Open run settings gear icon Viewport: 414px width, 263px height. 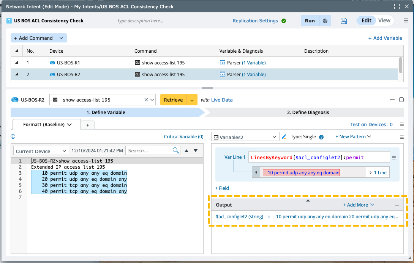325,21
